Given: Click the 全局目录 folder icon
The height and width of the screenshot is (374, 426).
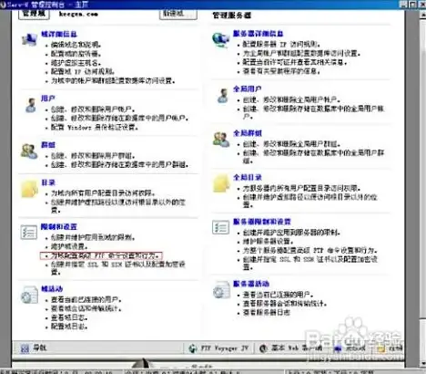Looking at the screenshot, I should pos(221,183).
